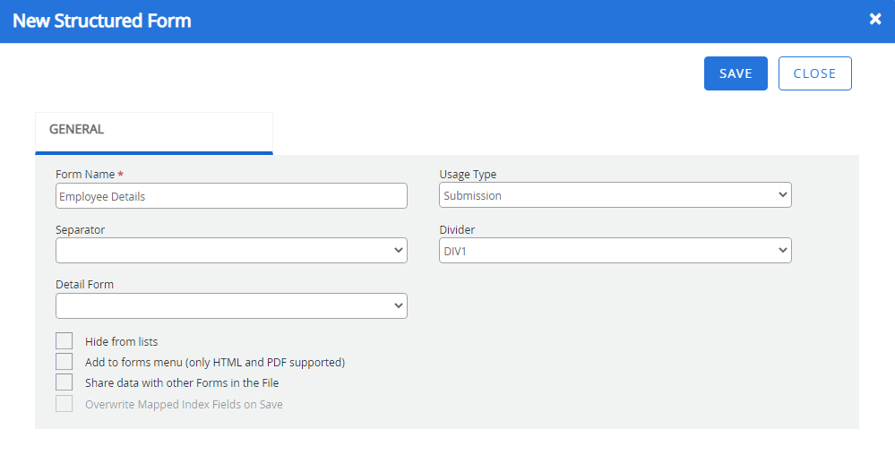Click the Separator label text
The width and height of the screenshot is (895, 455).
(x=80, y=230)
